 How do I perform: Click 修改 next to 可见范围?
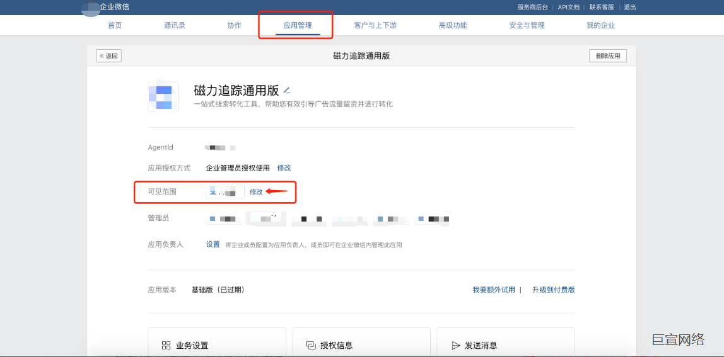256,192
